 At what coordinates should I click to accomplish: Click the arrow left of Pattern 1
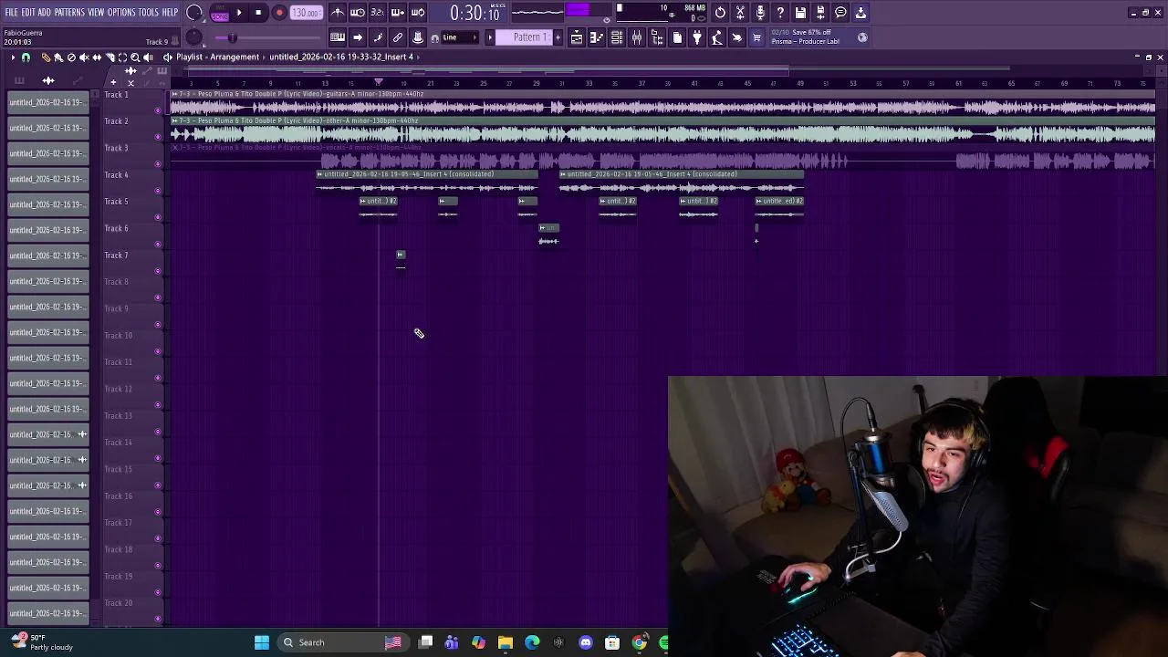(490, 37)
